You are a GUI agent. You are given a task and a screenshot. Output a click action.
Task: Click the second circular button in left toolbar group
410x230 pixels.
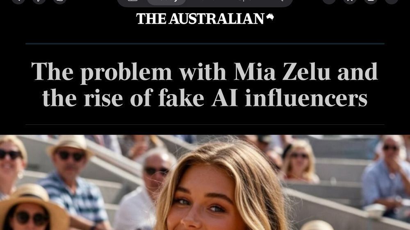tap(39, 1)
